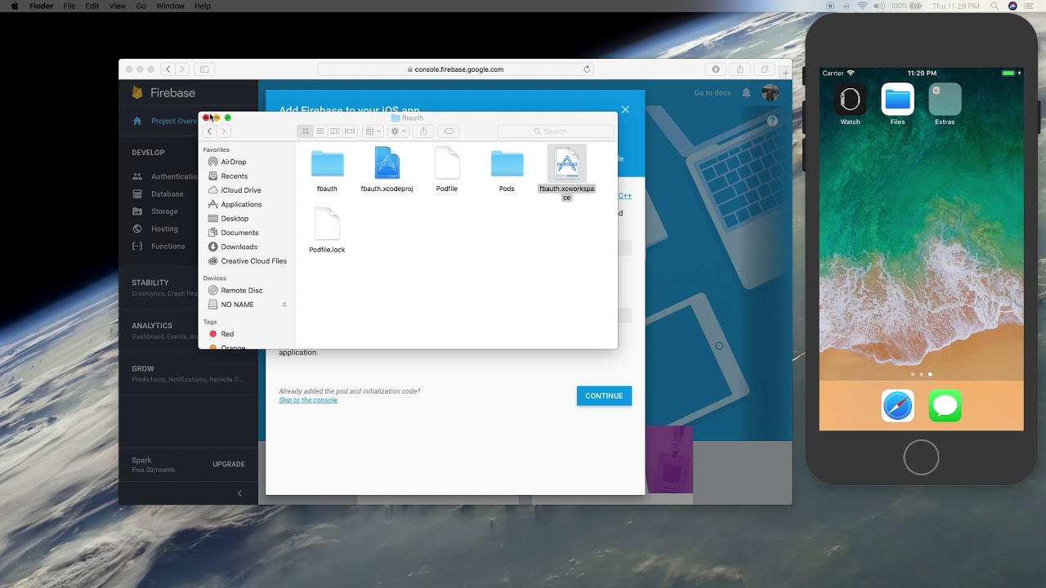The image size is (1046, 588).
Task: Open Firebase notifications bell
Action: (x=746, y=93)
